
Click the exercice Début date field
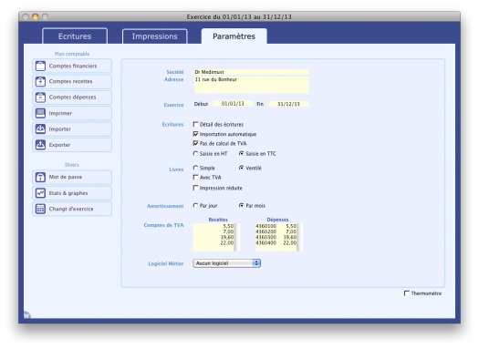click(x=233, y=104)
